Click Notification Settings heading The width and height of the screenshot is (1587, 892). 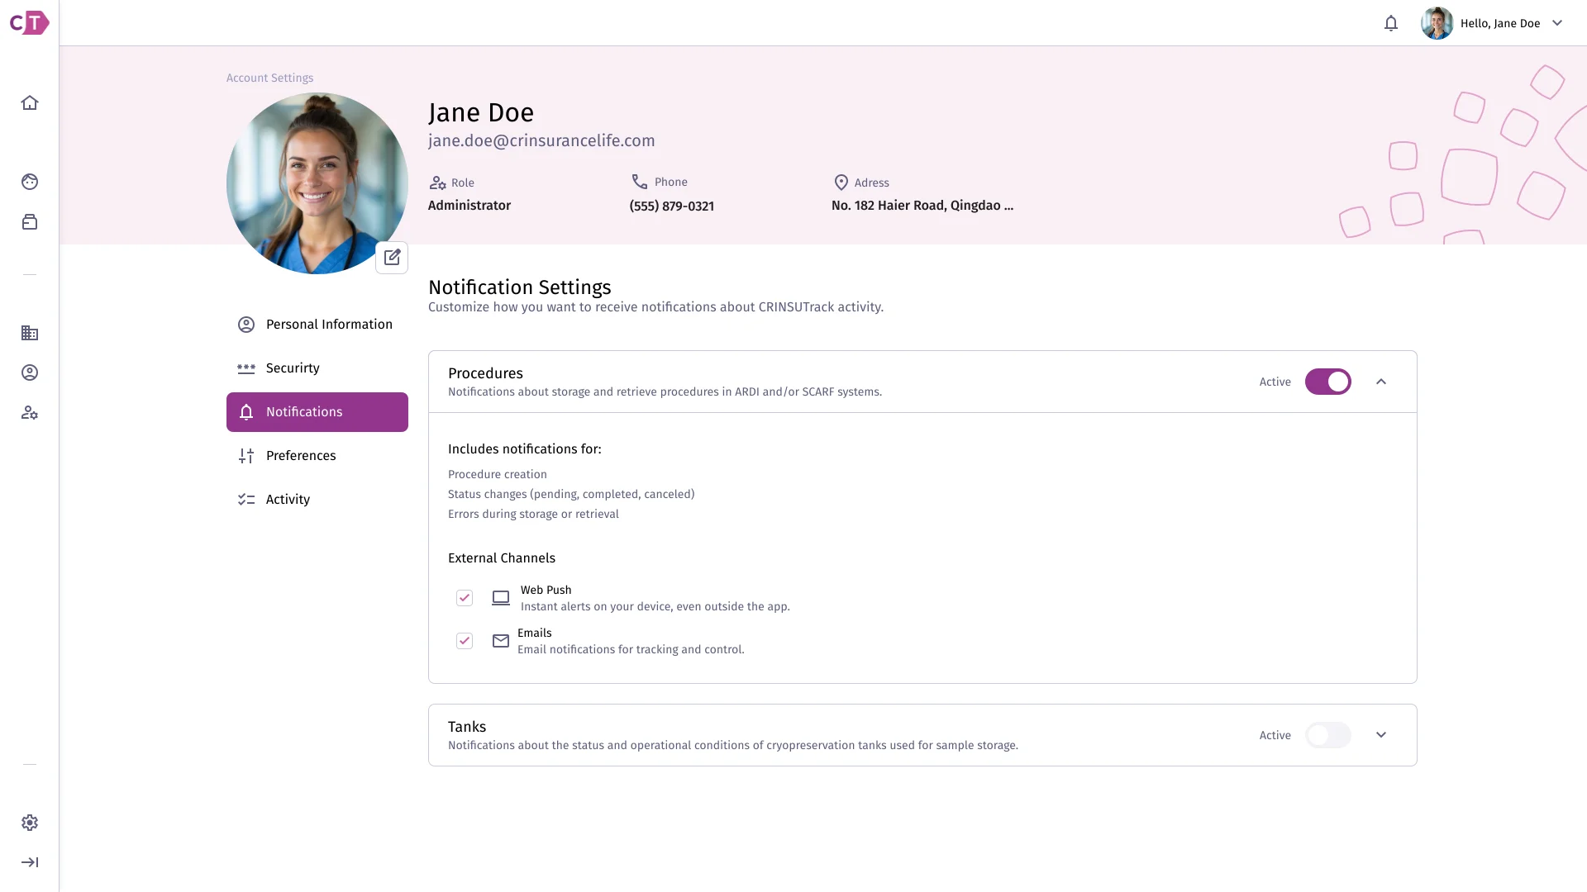(x=520, y=287)
